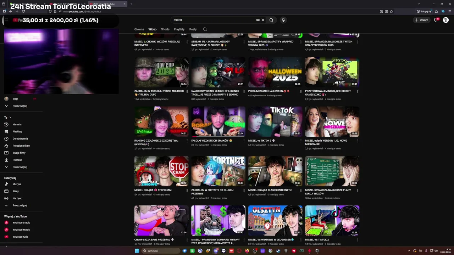This screenshot has width=454, height=255.
Task: Click Zaloguj się in the browser toolbar
Action: (424, 11)
